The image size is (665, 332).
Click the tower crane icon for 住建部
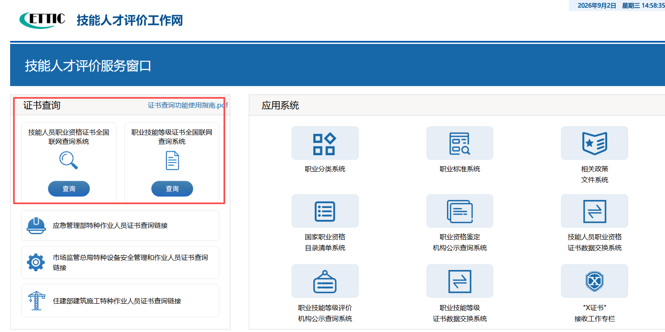click(x=37, y=301)
